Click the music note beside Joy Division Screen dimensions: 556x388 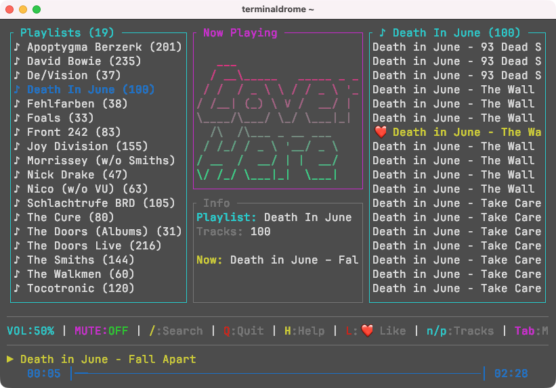pos(17,146)
